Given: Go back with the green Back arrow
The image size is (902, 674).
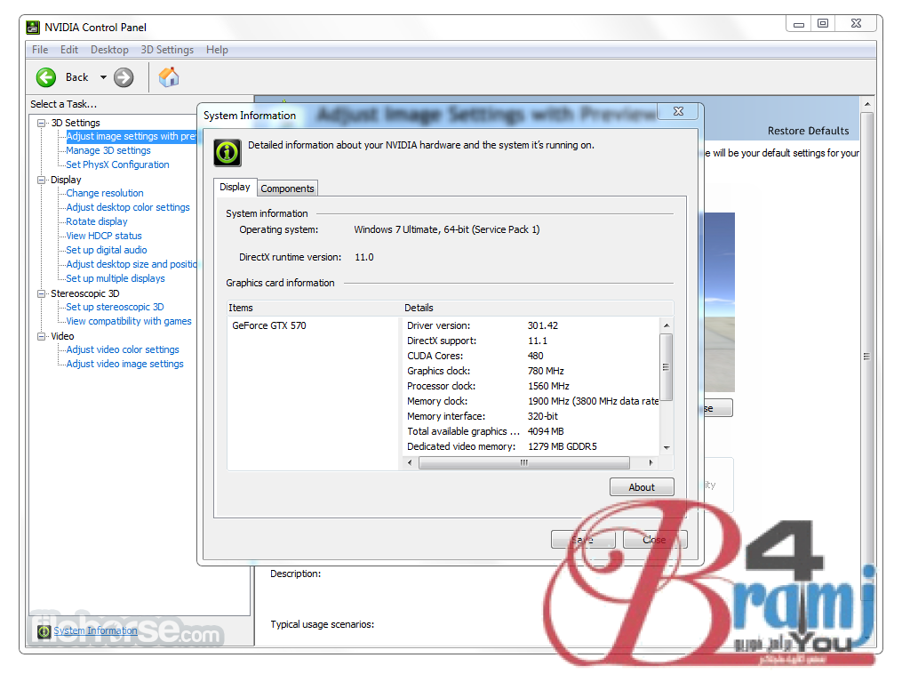Looking at the screenshot, I should 46,77.
